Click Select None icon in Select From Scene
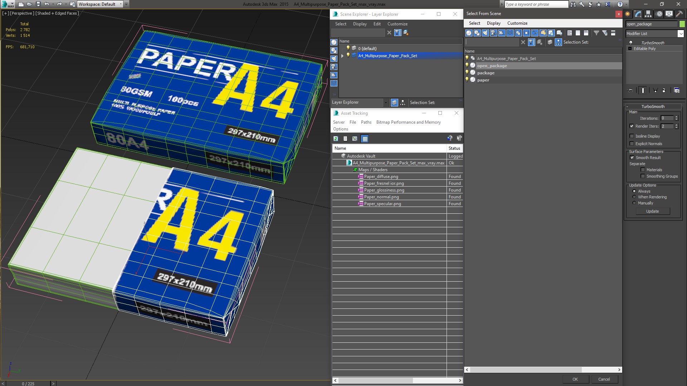Image resolution: width=687 pixels, height=386 pixels. (578, 33)
